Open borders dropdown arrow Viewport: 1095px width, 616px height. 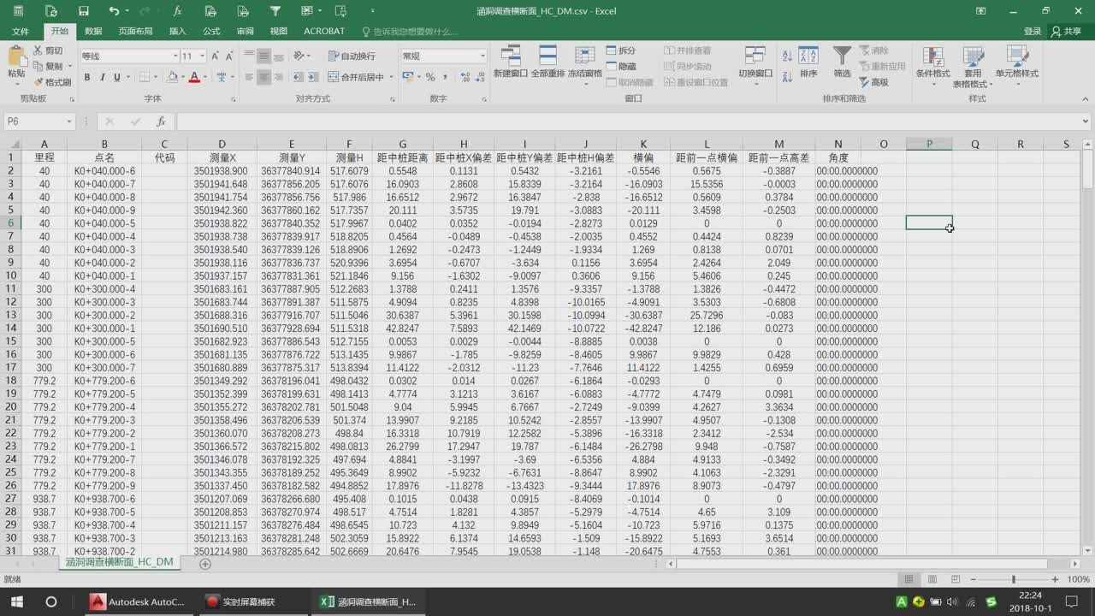(x=155, y=77)
